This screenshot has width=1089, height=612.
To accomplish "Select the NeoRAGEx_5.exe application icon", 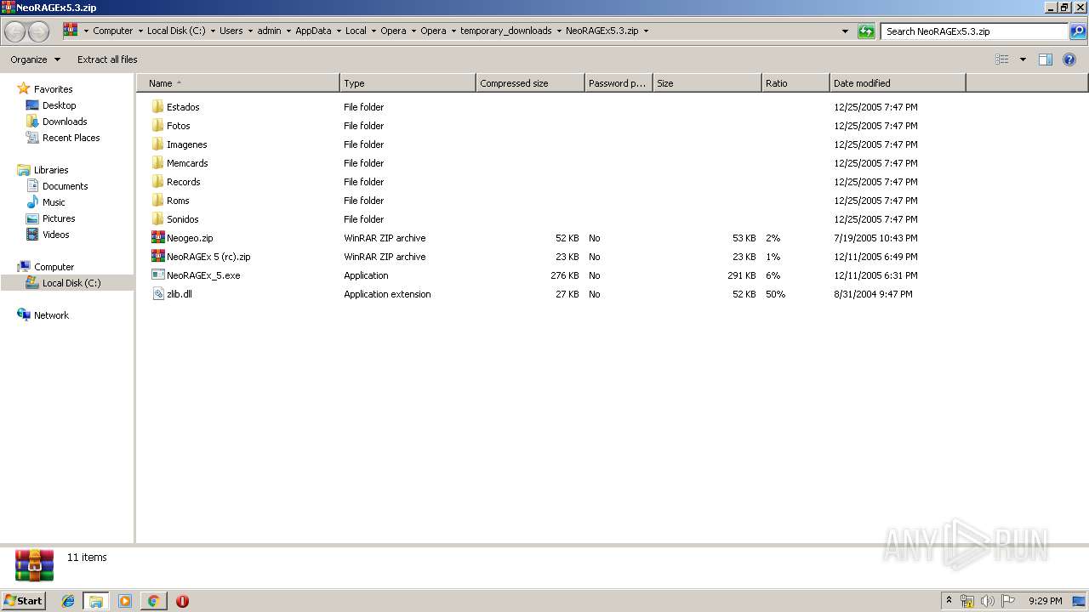I will click(x=157, y=275).
